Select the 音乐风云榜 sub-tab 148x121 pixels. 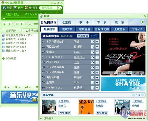tap(102, 29)
